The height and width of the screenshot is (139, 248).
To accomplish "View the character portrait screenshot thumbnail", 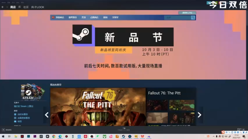I will [182, 118].
